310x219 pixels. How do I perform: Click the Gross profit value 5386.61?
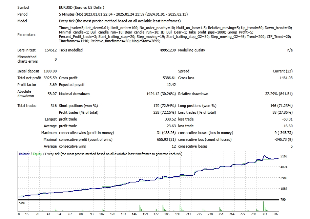169,78
